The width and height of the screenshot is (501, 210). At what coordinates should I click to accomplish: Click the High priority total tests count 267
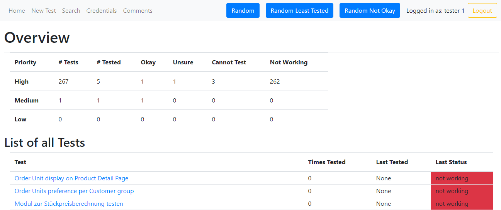[x=63, y=82]
